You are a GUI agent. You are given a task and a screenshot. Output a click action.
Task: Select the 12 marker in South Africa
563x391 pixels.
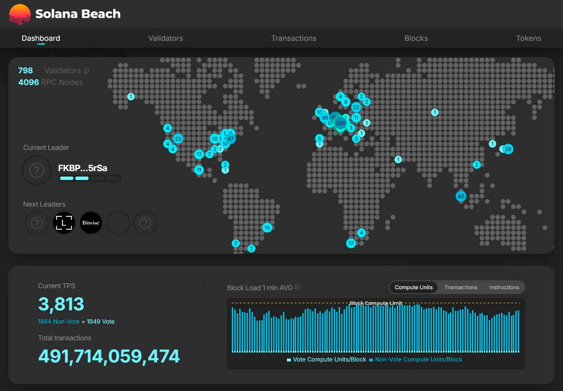(x=351, y=243)
